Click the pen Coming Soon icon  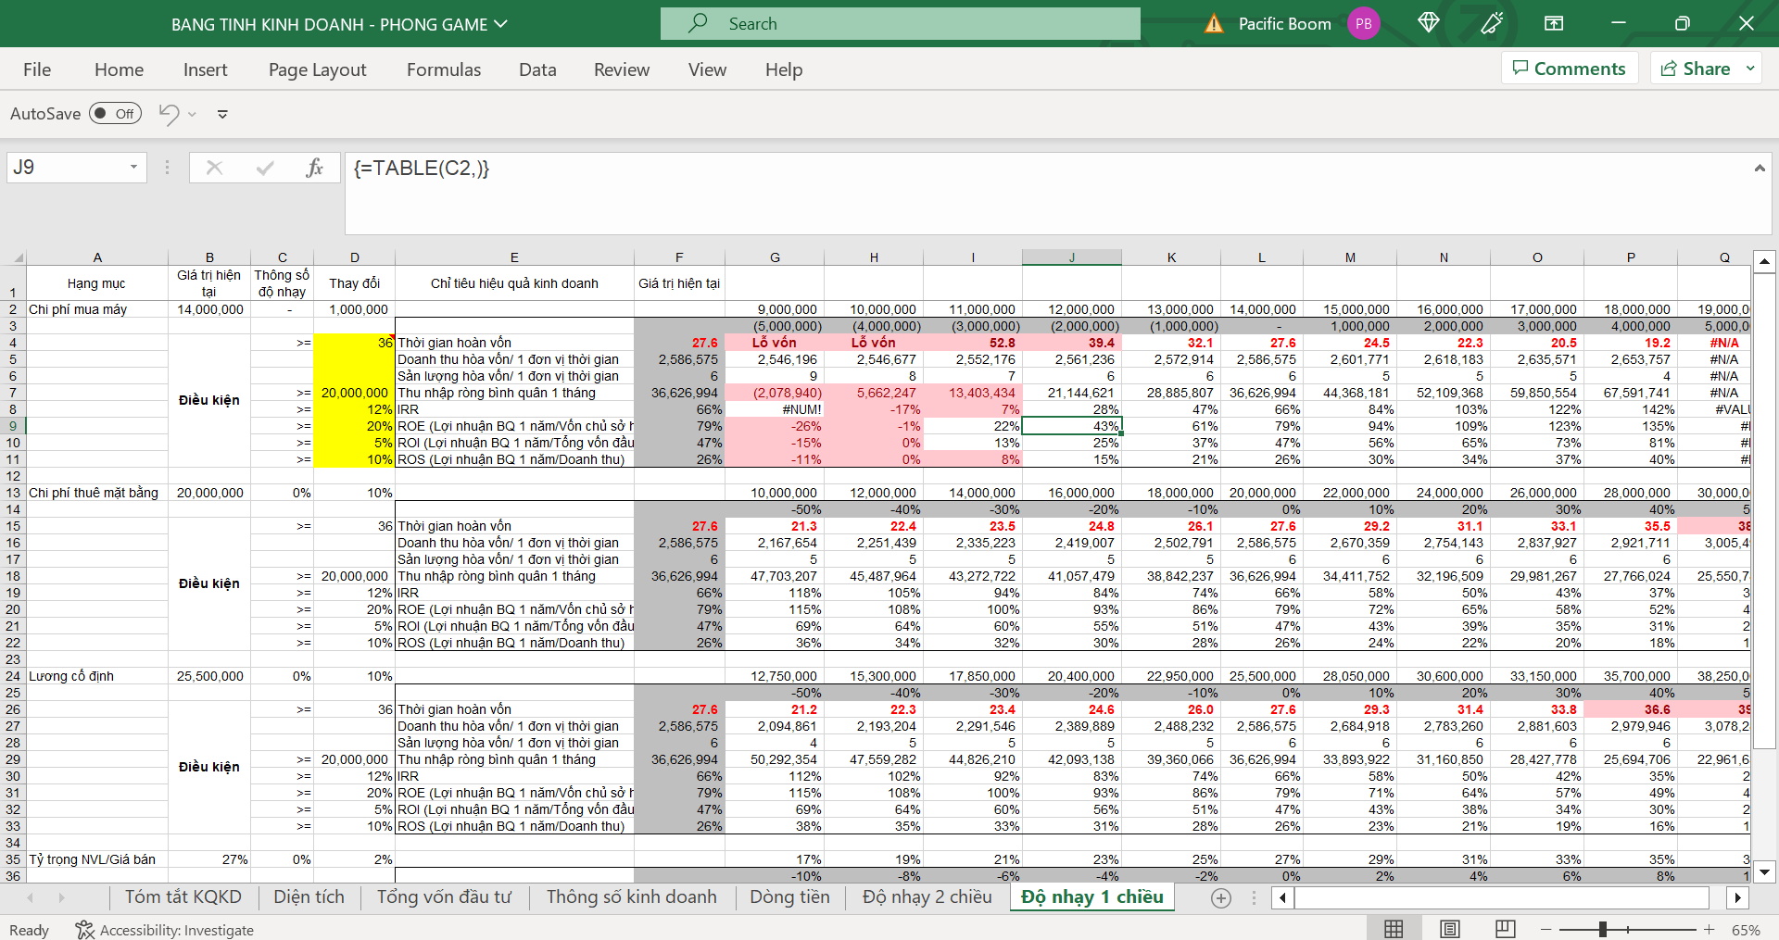click(1492, 23)
